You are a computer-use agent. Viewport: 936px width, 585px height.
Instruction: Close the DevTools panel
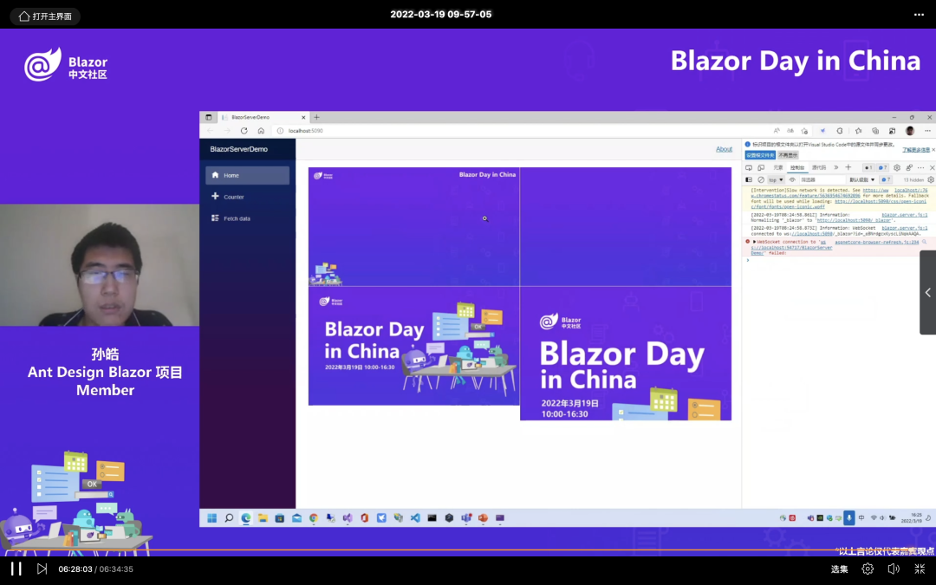pos(931,168)
